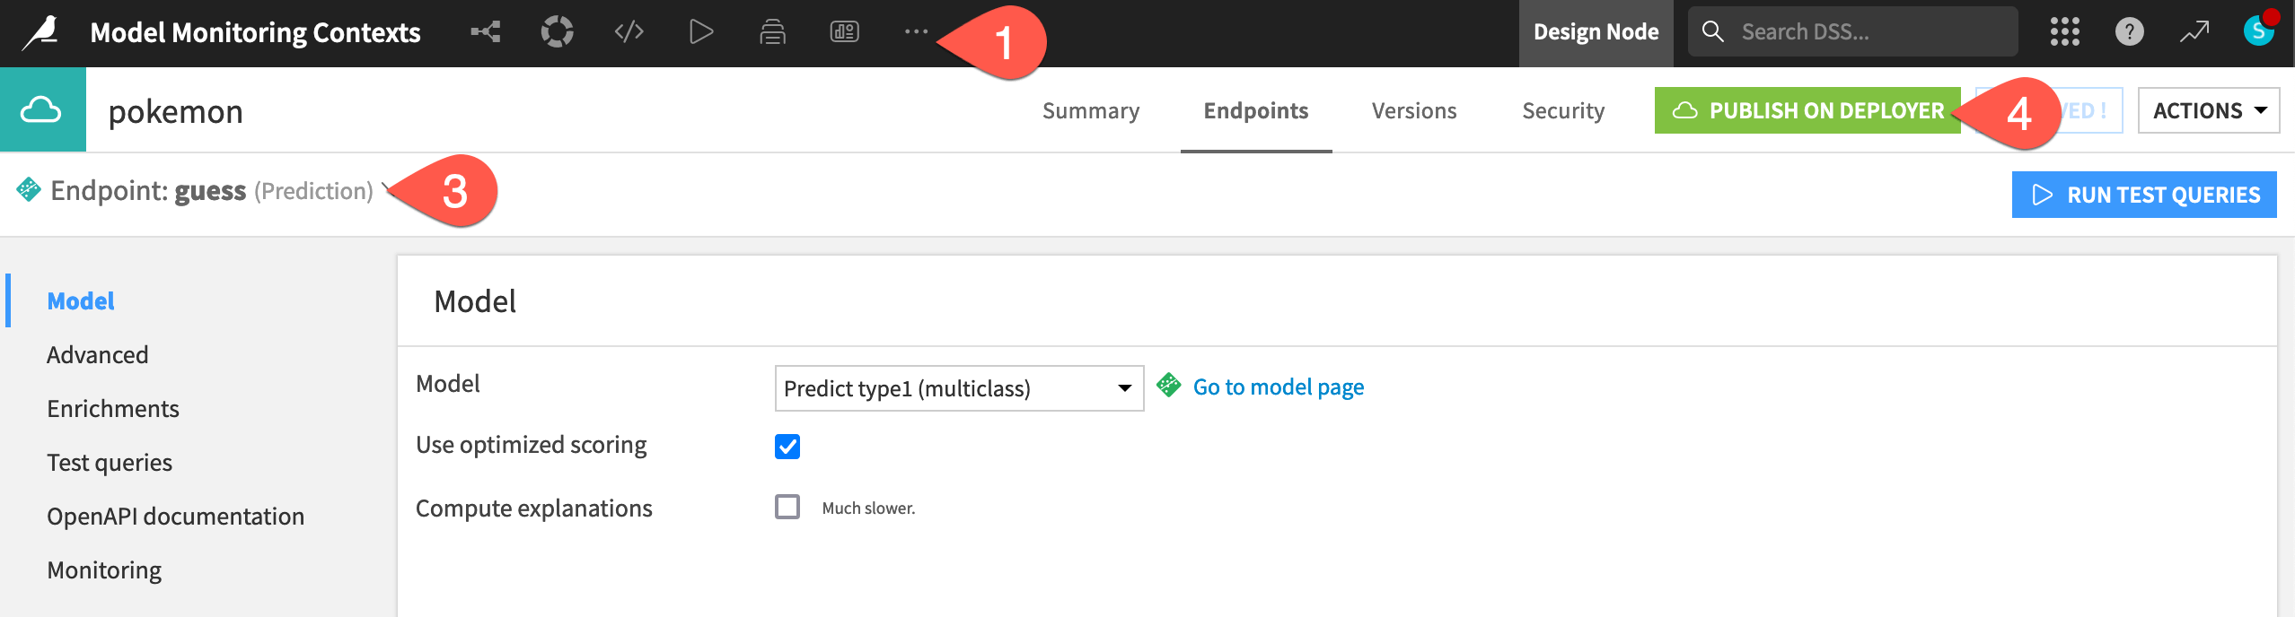Click the Model Monitoring Contexts project title
This screenshot has width=2295, height=617.
[255, 32]
